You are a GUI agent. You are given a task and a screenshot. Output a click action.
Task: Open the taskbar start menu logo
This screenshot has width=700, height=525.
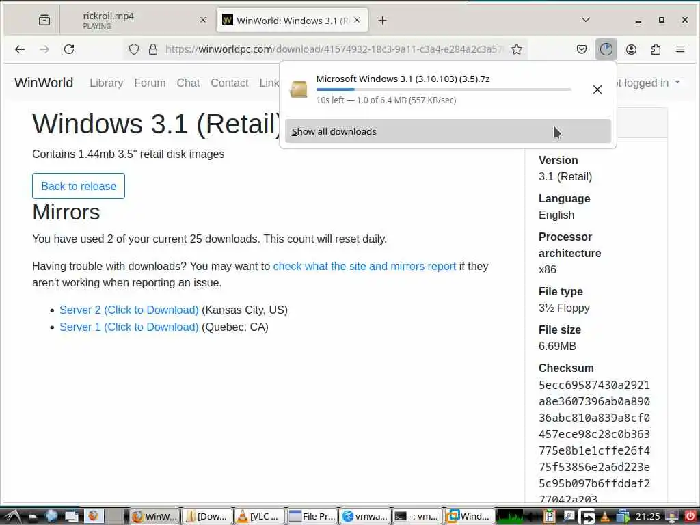pos(12,516)
